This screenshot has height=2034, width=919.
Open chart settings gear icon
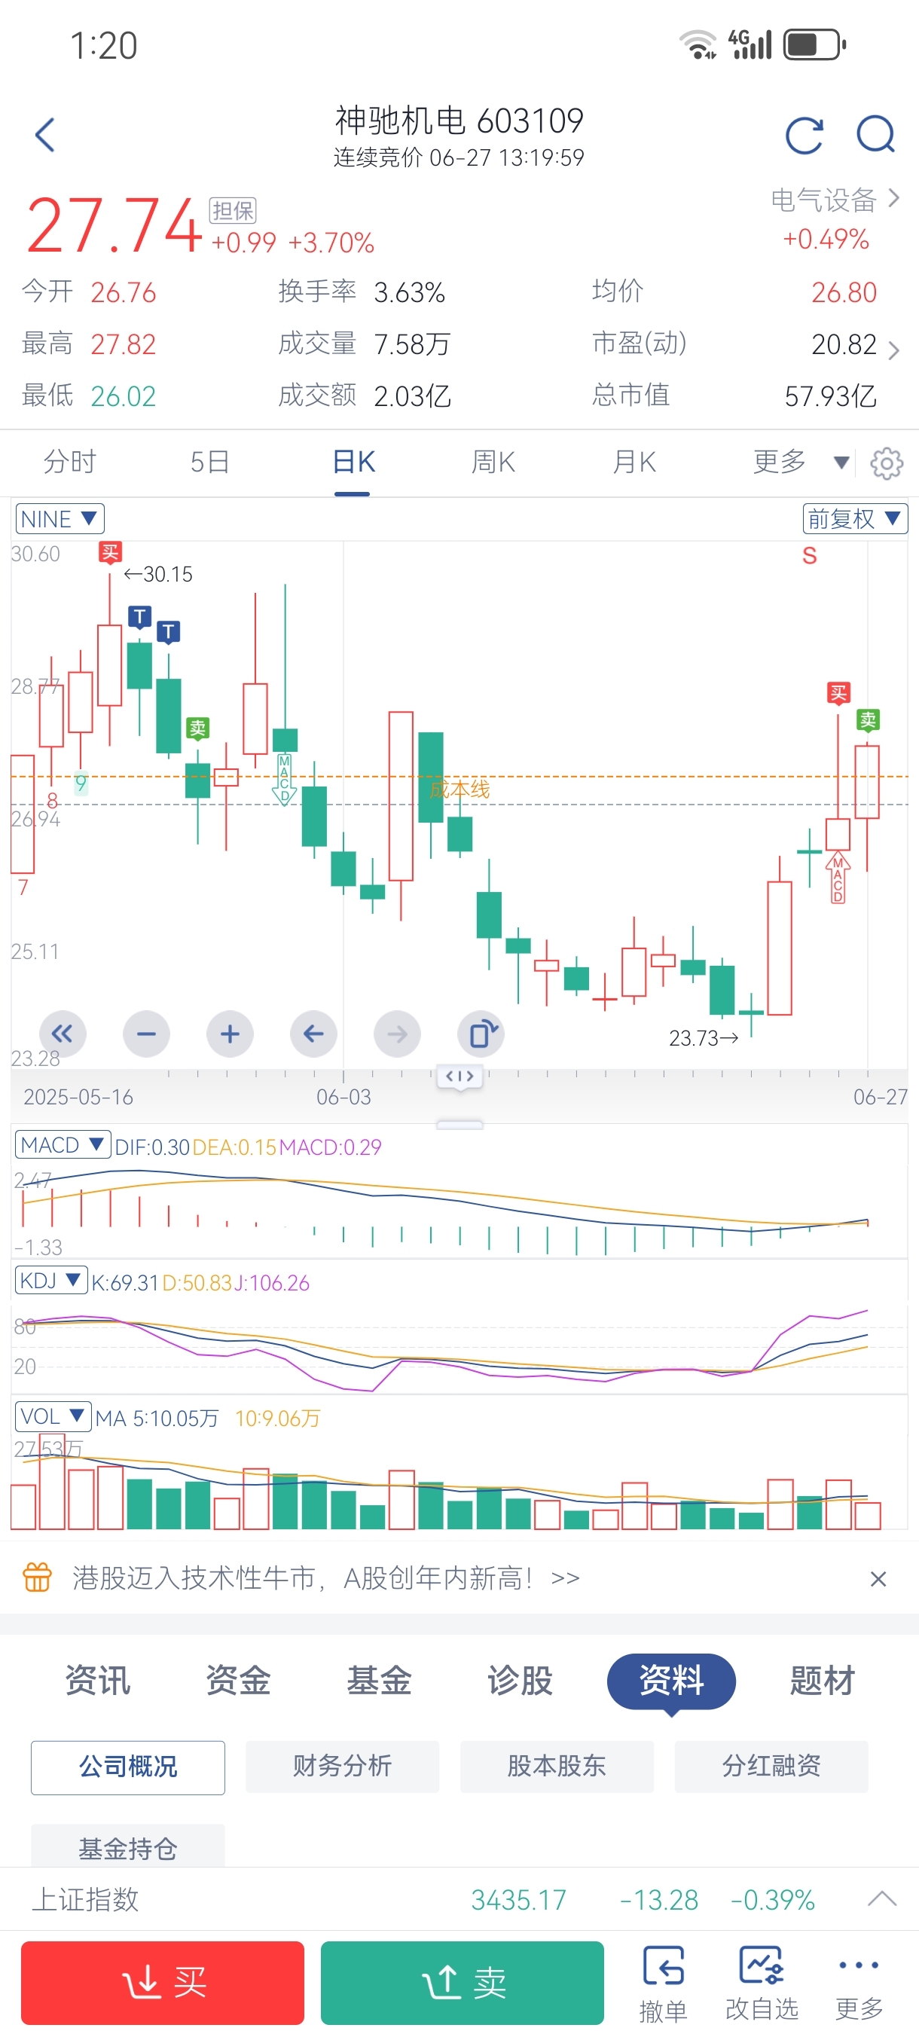coord(887,463)
